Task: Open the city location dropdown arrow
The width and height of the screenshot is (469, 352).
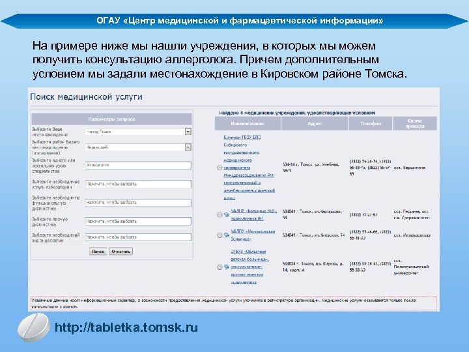Action: tap(188, 132)
